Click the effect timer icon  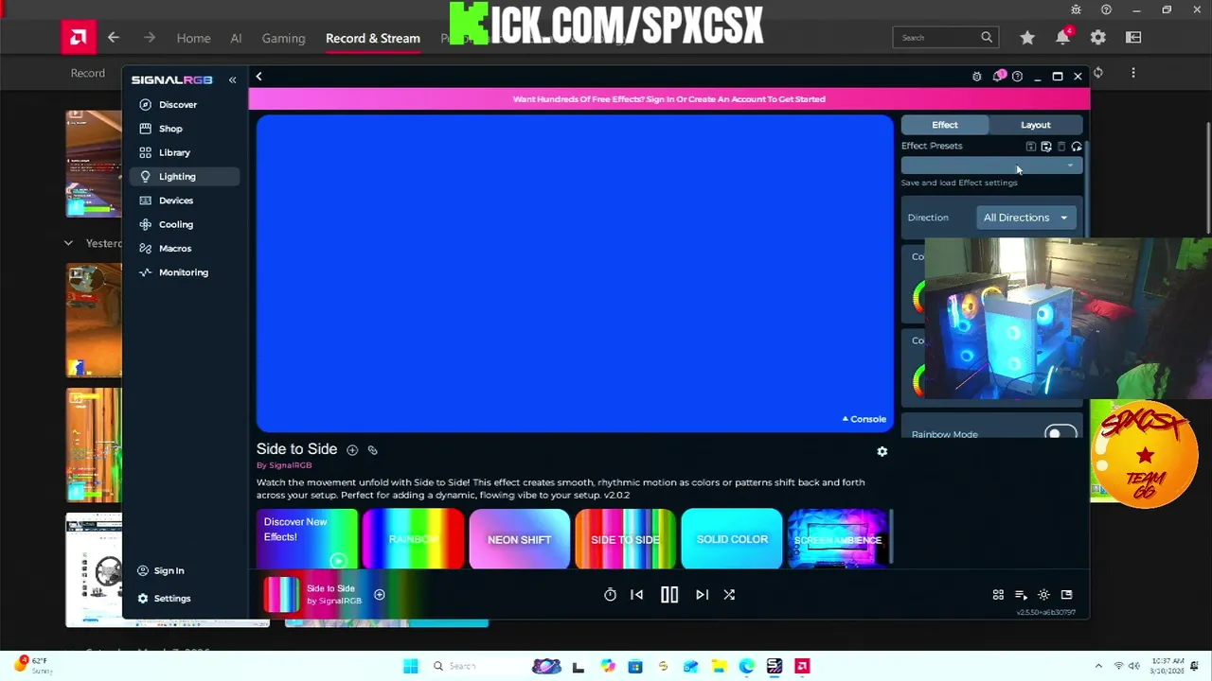610,595
